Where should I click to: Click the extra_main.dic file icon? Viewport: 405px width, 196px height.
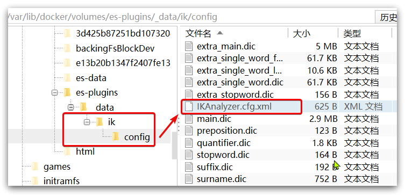[189, 46]
